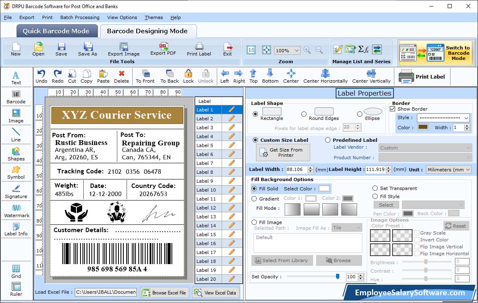Click the large Print Label button
The height and width of the screenshot is (303, 478).
422,77
